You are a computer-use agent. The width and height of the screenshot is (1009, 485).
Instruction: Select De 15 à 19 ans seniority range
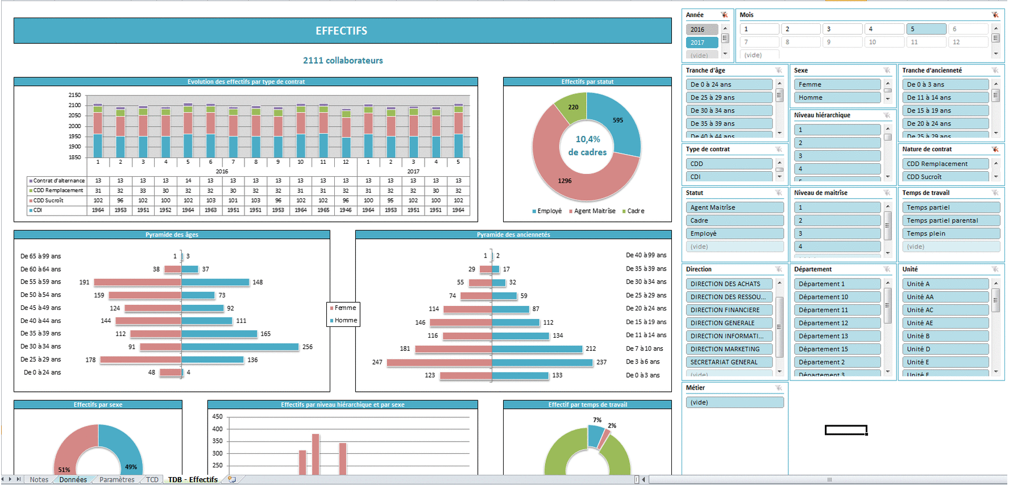click(x=945, y=111)
